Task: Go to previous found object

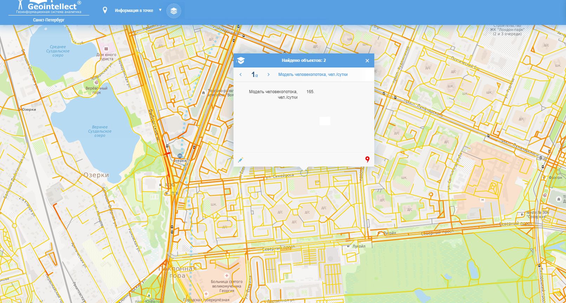Action: pos(241,75)
